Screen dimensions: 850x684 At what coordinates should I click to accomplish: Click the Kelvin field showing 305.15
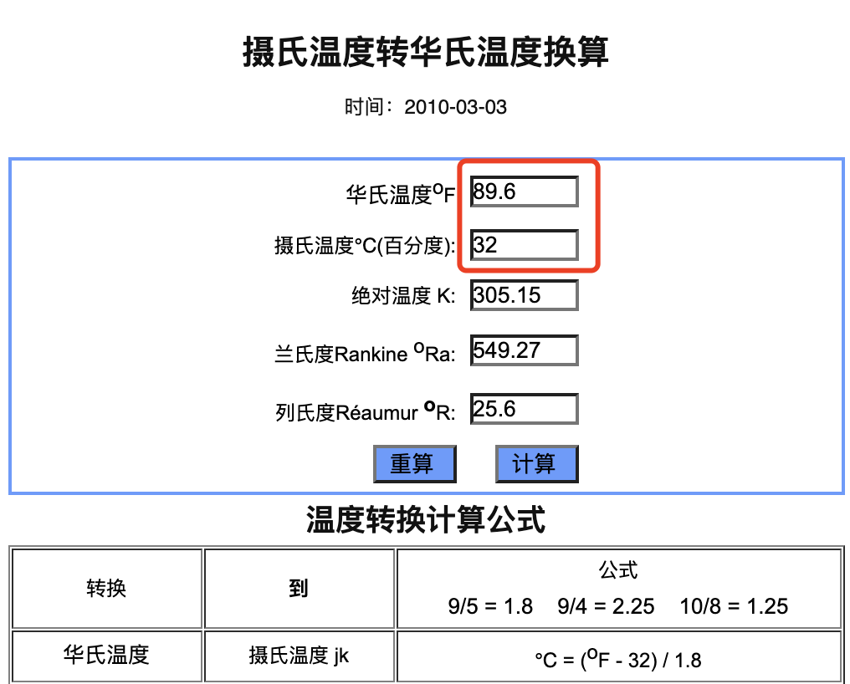[x=525, y=295]
